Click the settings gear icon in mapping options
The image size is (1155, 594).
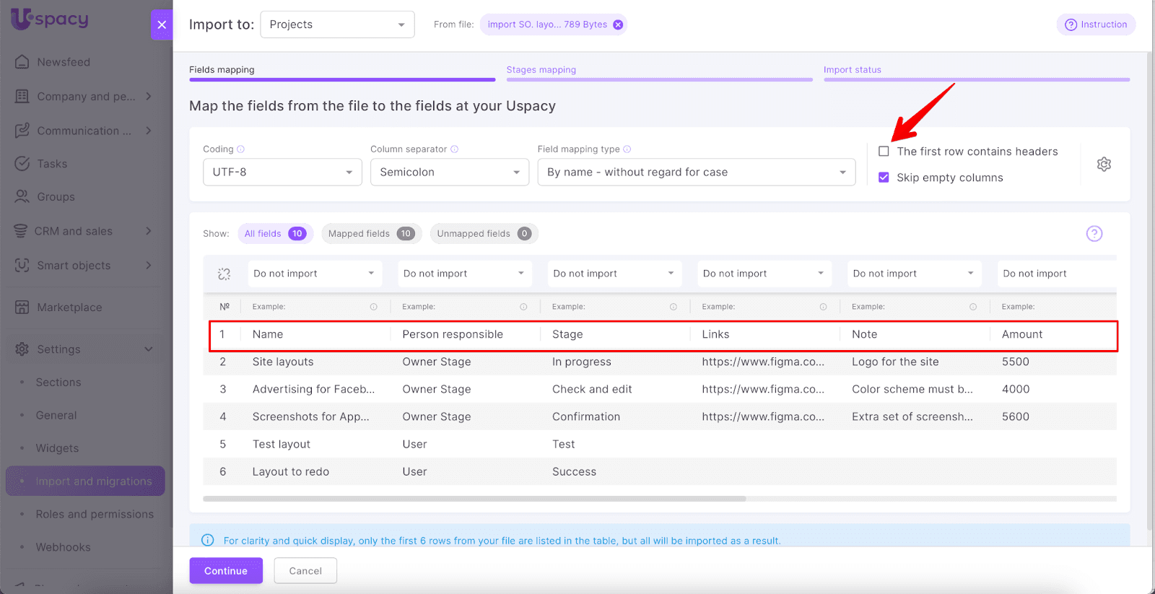tap(1104, 165)
